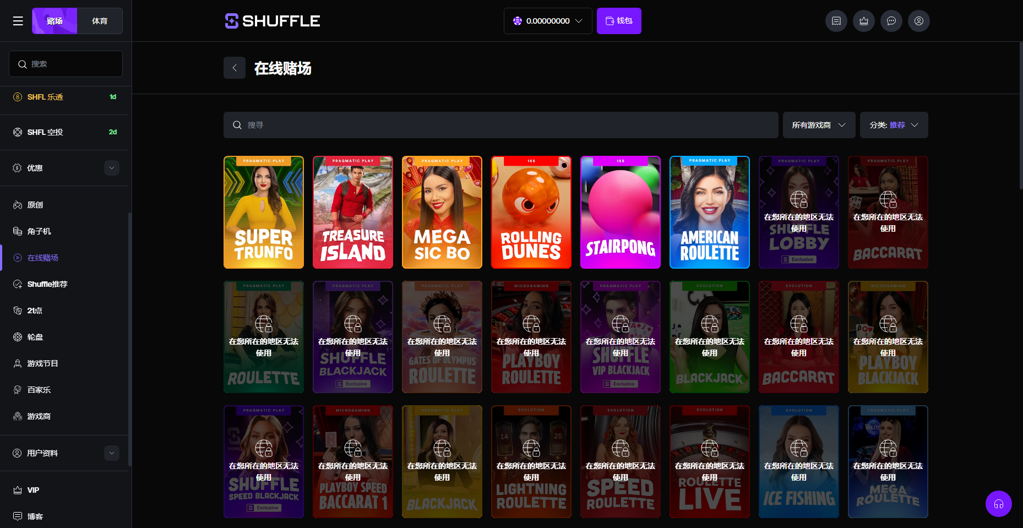This screenshot has width=1023, height=528.
Task: Open the live support headset button
Action: click(999, 504)
